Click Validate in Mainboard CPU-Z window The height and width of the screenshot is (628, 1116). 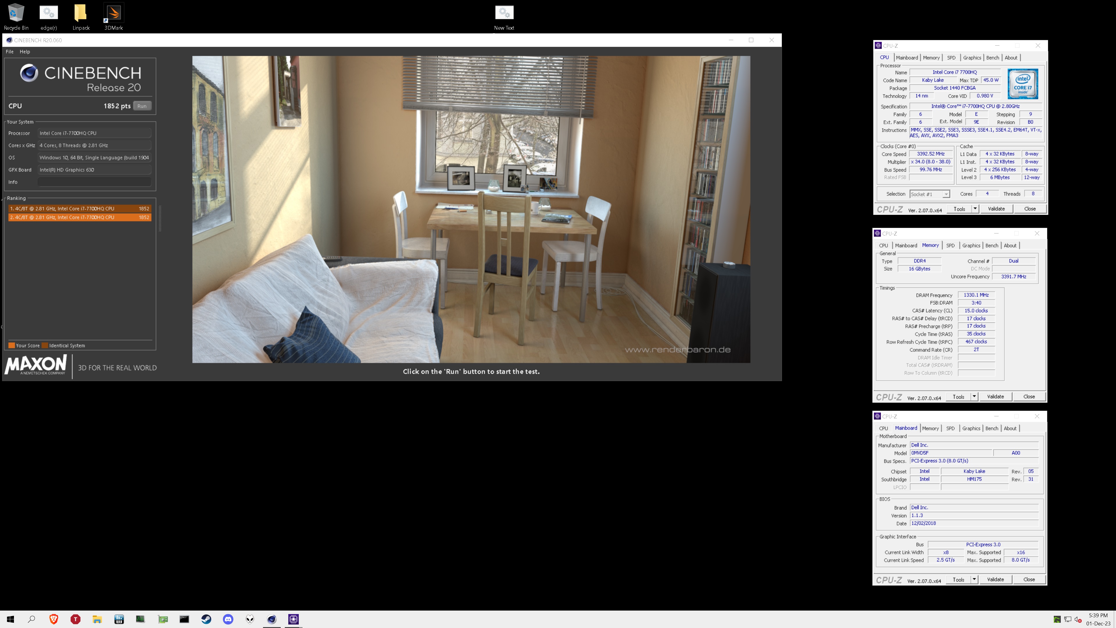(x=995, y=579)
